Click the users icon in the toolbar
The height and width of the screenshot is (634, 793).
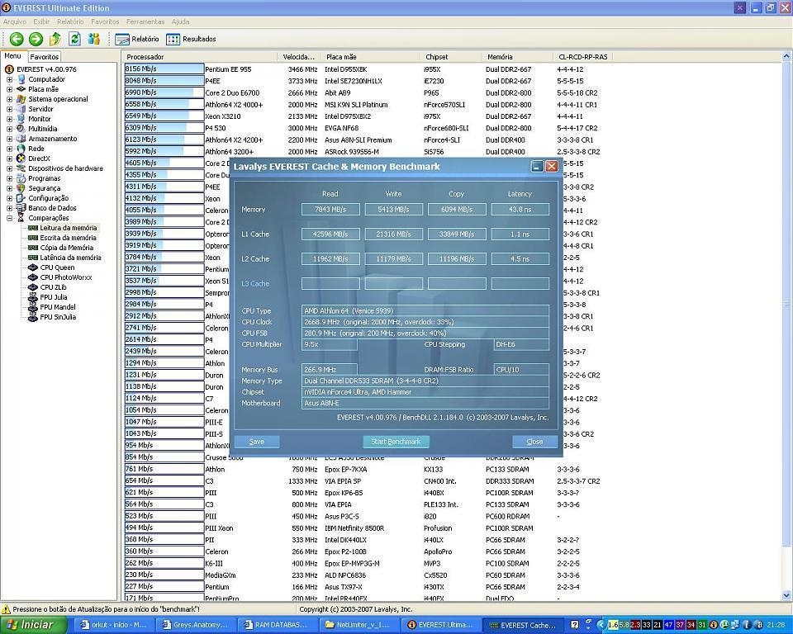click(x=94, y=39)
